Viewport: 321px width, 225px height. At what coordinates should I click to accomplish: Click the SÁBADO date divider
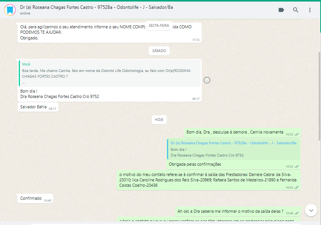click(x=159, y=51)
